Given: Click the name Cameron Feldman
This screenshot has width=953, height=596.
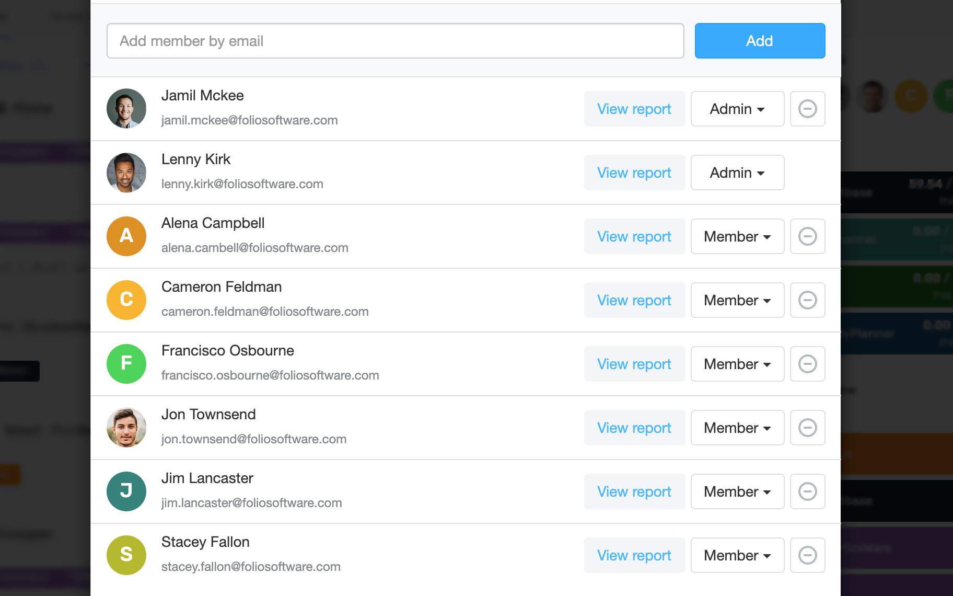Looking at the screenshot, I should [x=222, y=287].
